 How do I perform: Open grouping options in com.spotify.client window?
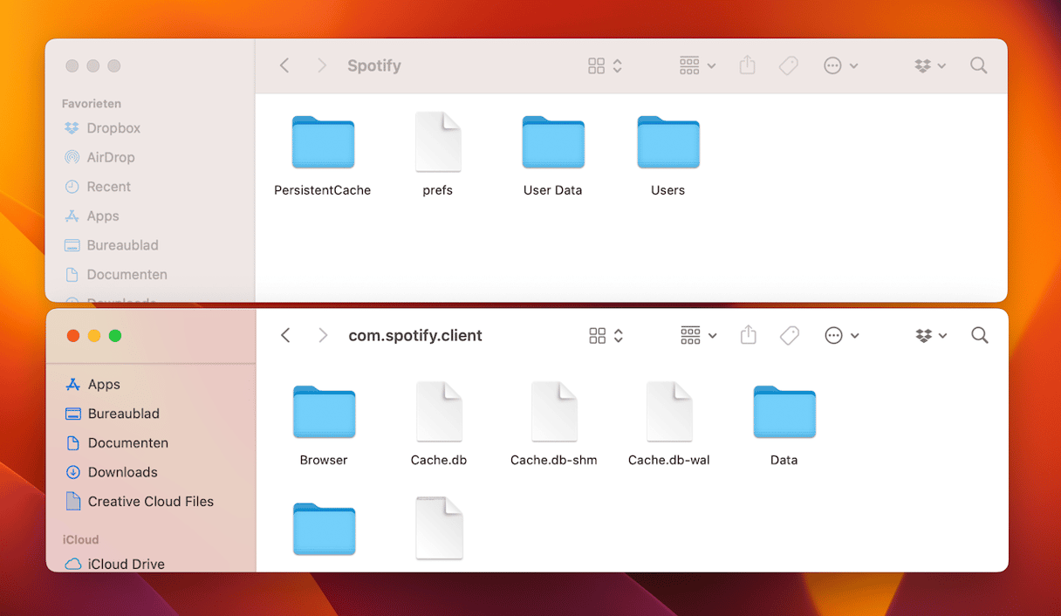coord(698,336)
